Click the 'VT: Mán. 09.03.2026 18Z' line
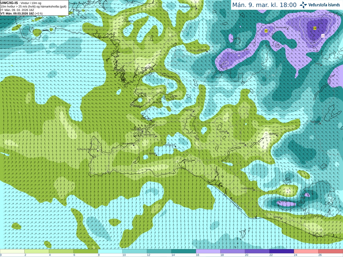 coord(17,13)
